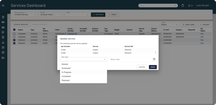
Task: Click the SAVE VIEW button
Action: [188, 25]
